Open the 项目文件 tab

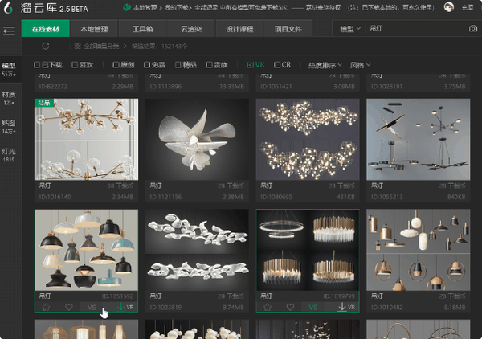(x=288, y=29)
